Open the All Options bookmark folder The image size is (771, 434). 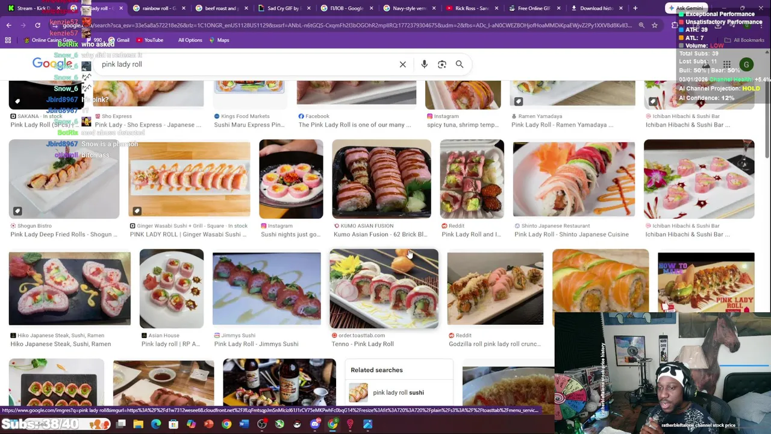190,40
